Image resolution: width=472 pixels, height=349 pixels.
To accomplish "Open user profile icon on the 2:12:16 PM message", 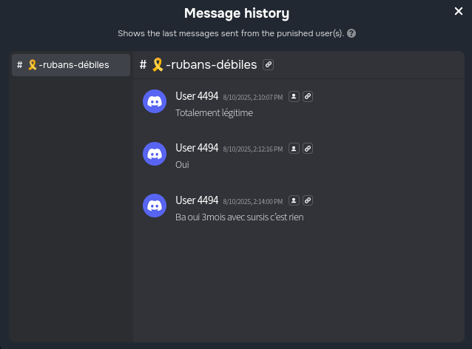I will [294, 149].
